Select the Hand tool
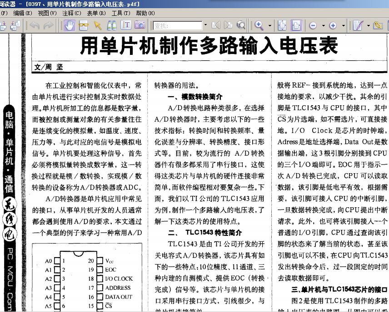Screen dimensions: 389x312 tap(70, 25)
